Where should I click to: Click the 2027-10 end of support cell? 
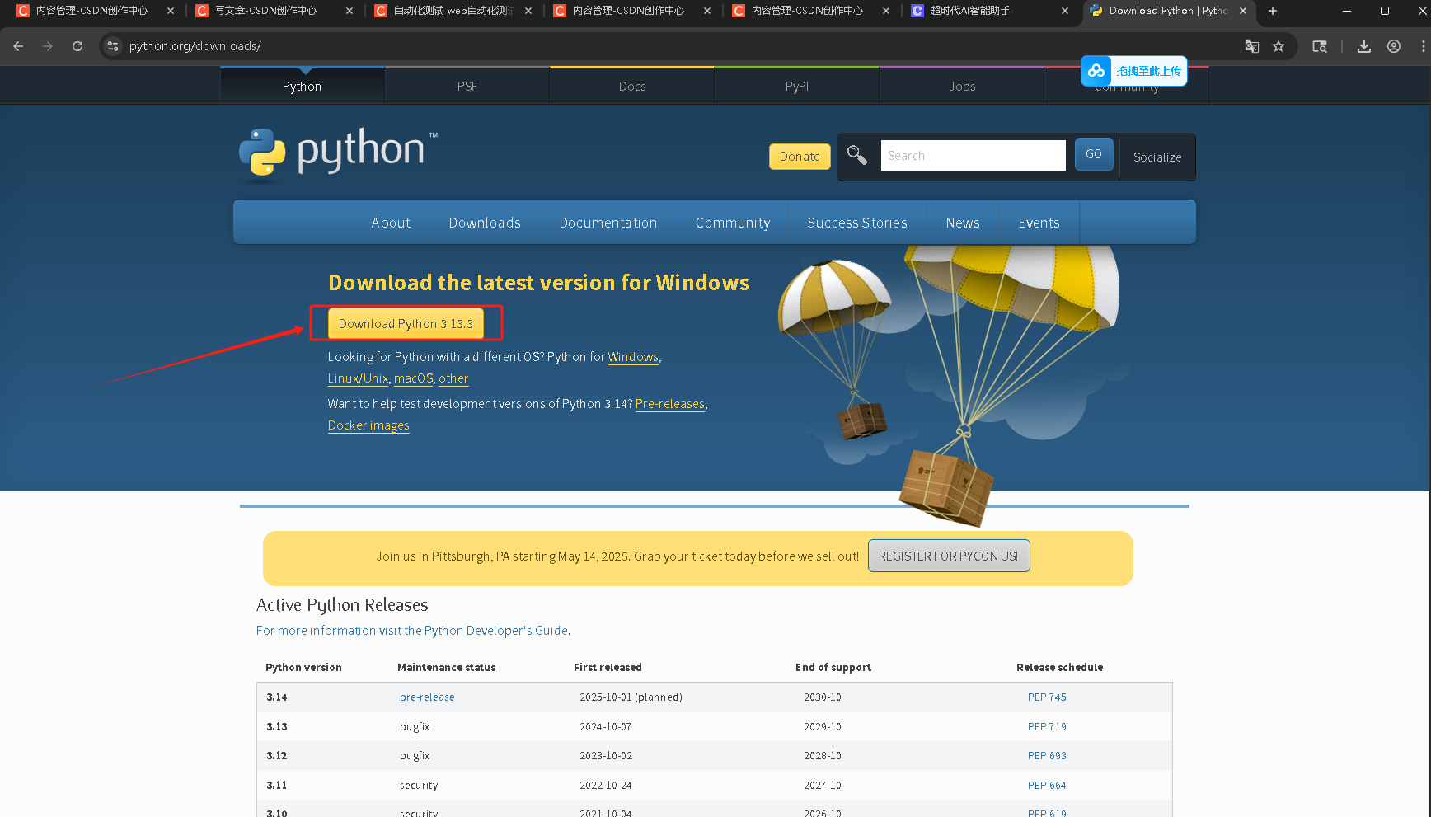coord(823,785)
